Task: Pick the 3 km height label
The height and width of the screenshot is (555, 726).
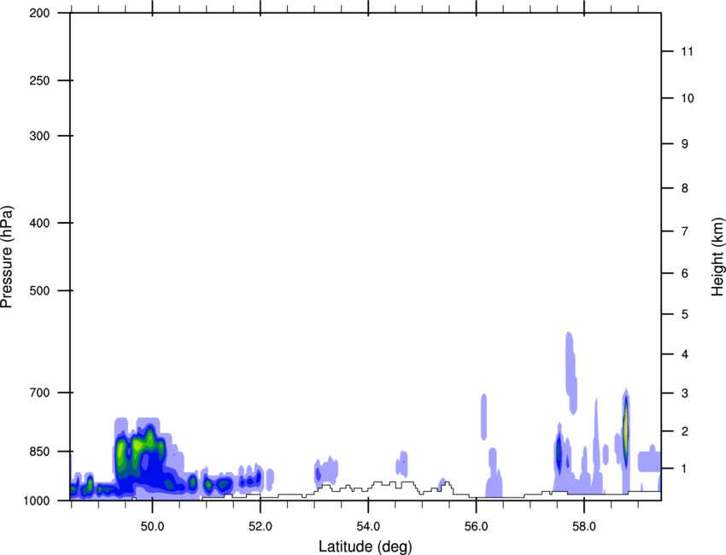Action: pyautogui.click(x=685, y=394)
